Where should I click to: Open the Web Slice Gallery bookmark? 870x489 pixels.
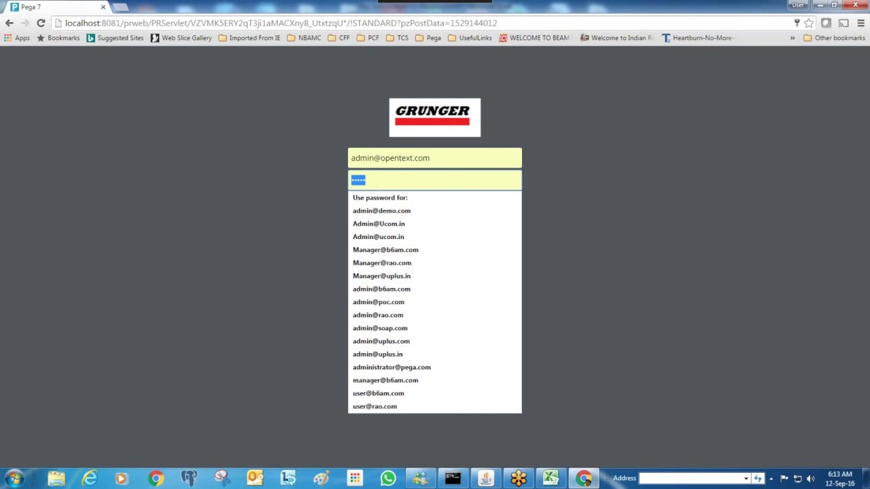pos(181,38)
